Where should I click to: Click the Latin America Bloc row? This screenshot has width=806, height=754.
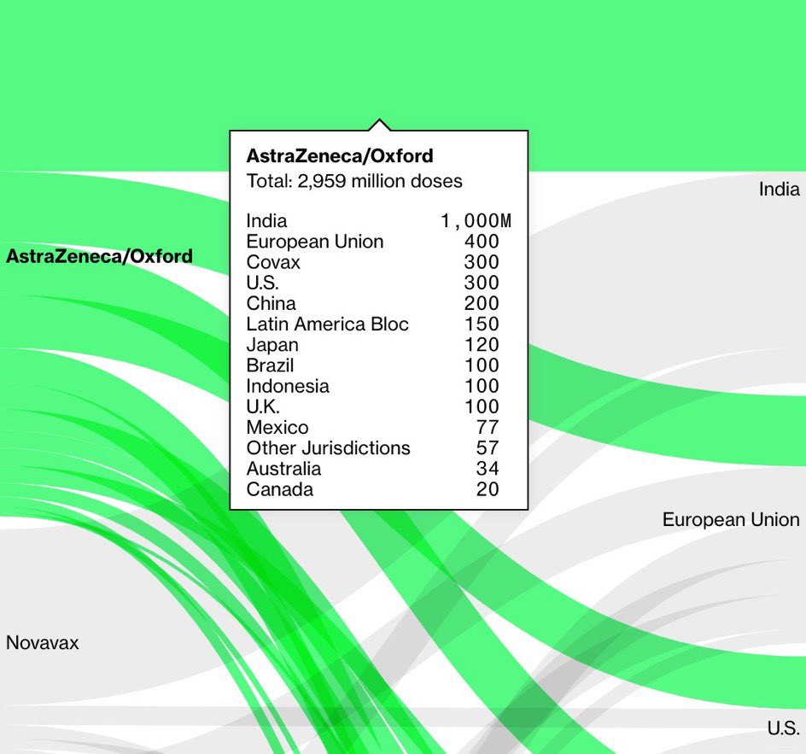tap(379, 324)
